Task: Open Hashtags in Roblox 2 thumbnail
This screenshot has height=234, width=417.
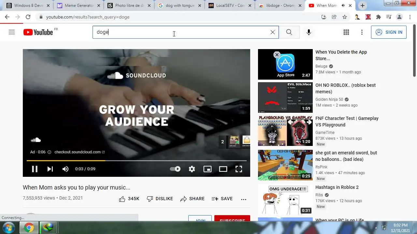Action: click(285, 200)
